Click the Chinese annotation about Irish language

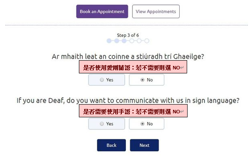click(x=133, y=67)
